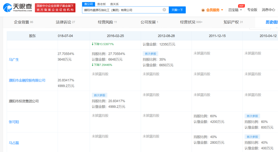Click the 认缴金额: 6650万元 value

point(158,65)
